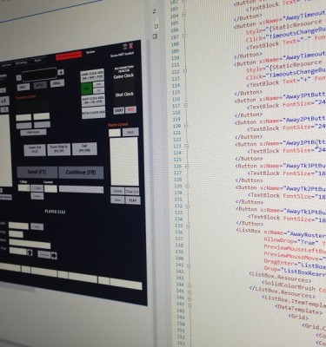Collapse the ListBox block at line 135

point(189,226)
